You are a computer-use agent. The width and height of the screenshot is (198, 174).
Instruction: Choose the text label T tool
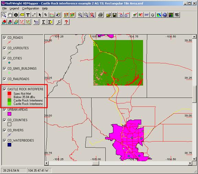click(x=28, y=15)
